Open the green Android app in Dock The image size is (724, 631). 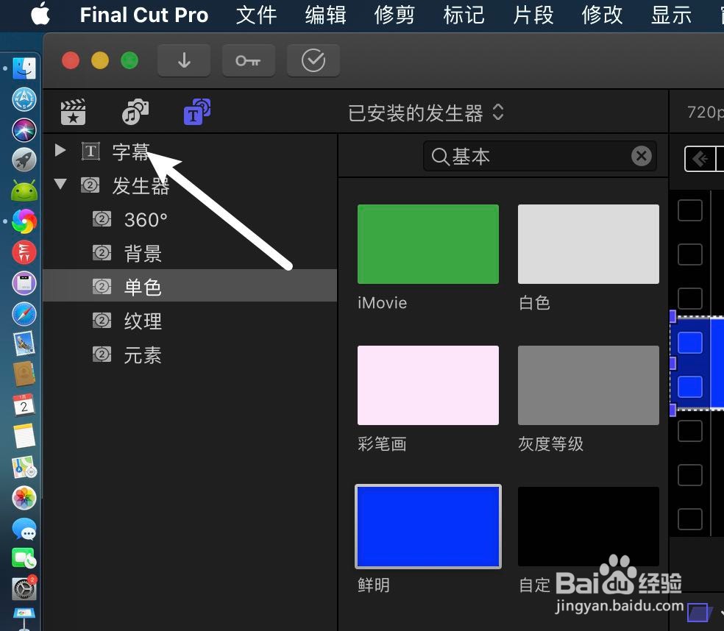pyautogui.click(x=24, y=191)
